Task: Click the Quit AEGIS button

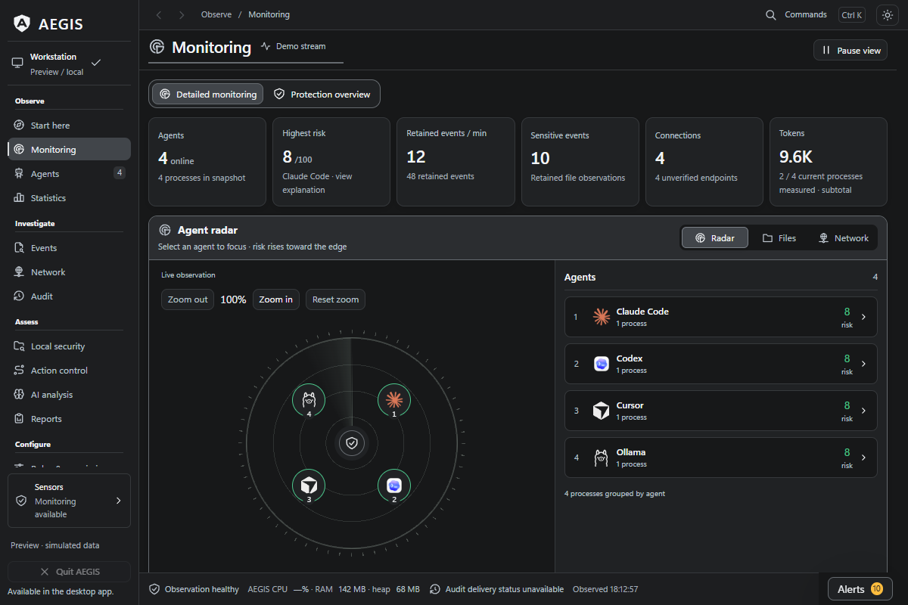Action: pyautogui.click(x=69, y=572)
